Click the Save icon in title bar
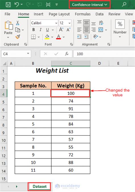Image resolution: width=135 pixels, height=192 pixels. pos(8,5)
